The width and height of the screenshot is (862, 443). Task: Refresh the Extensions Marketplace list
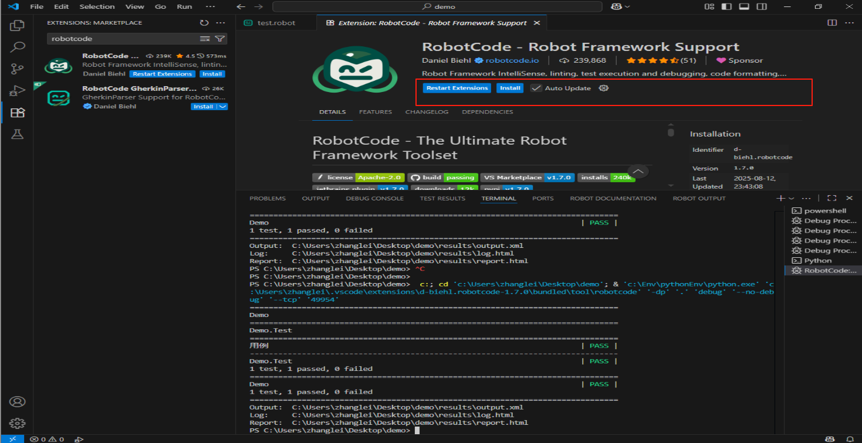click(204, 23)
